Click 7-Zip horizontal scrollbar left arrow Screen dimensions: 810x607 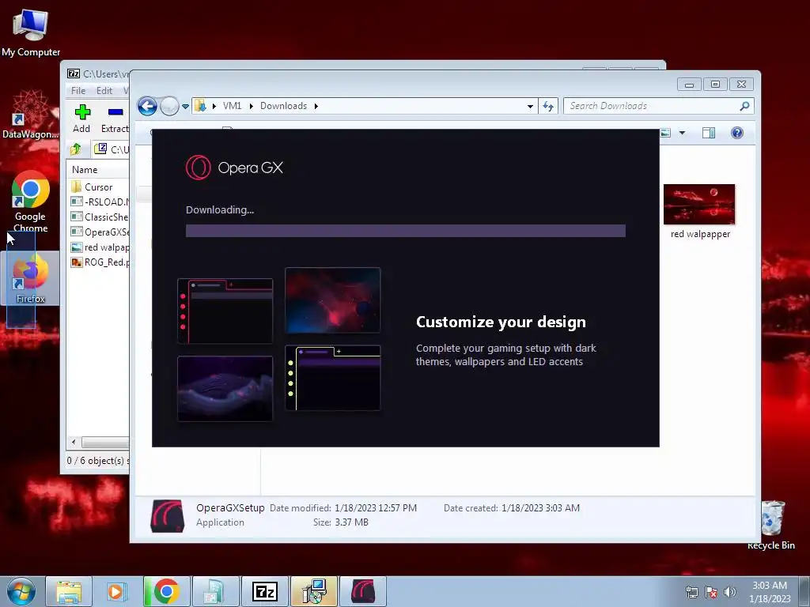click(74, 442)
